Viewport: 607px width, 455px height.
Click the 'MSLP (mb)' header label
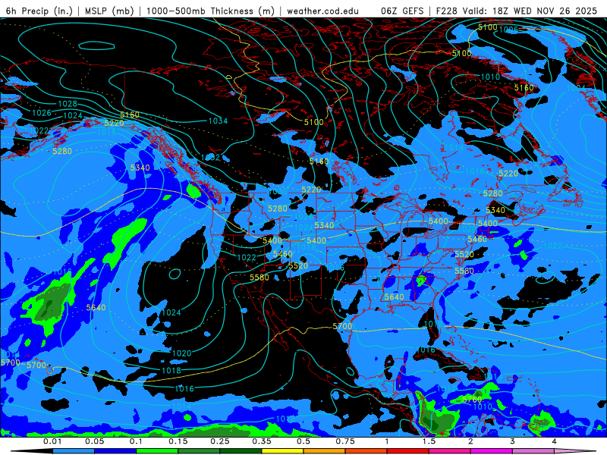point(109,11)
